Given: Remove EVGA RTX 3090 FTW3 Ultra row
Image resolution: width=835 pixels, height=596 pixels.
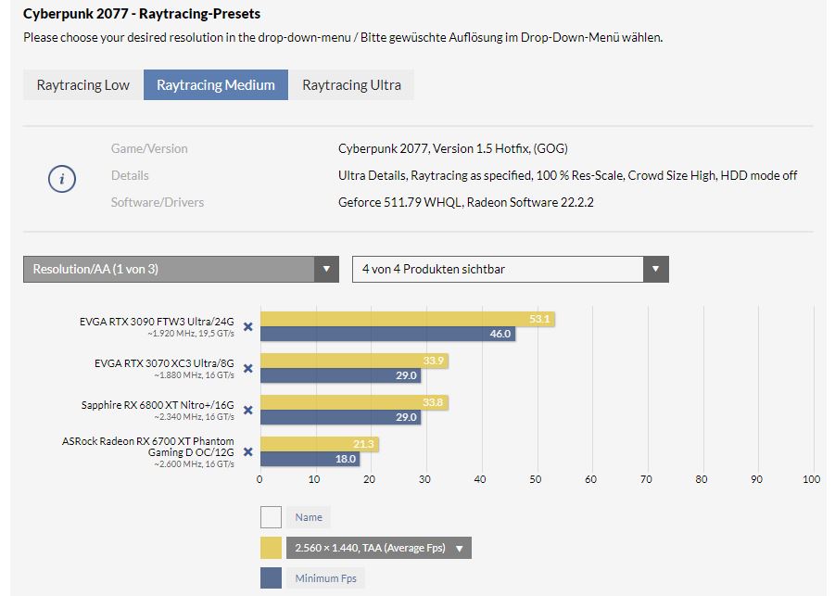Looking at the screenshot, I should [x=248, y=326].
